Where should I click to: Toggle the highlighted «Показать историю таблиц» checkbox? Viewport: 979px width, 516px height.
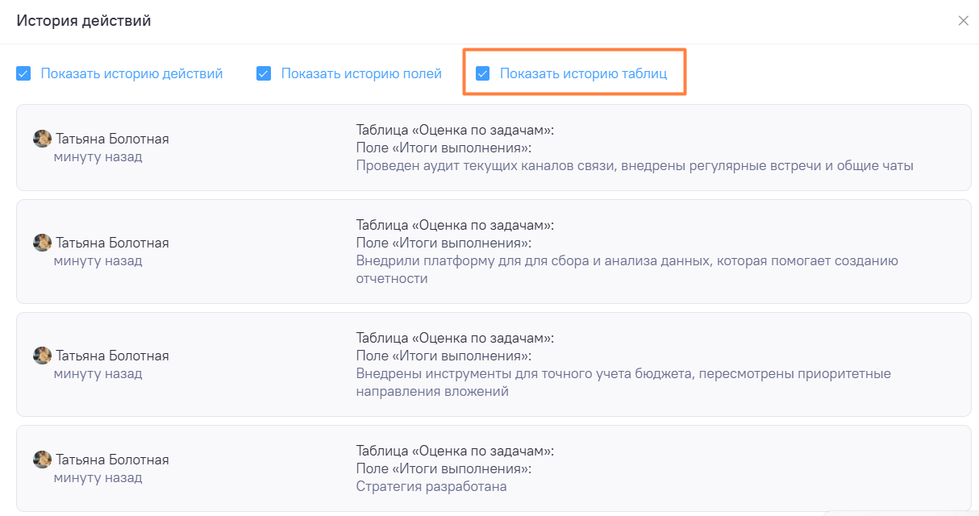483,73
